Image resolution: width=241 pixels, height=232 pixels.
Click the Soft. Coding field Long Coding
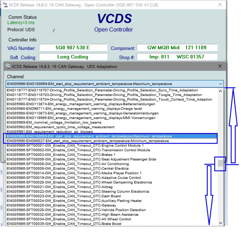73,57
